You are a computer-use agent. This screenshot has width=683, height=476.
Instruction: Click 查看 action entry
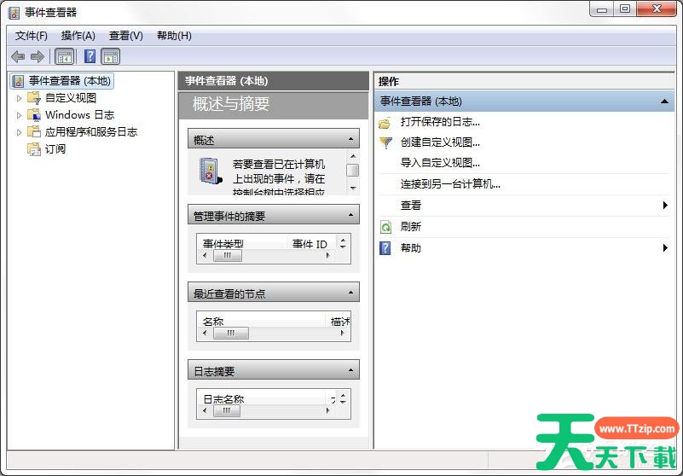(411, 206)
